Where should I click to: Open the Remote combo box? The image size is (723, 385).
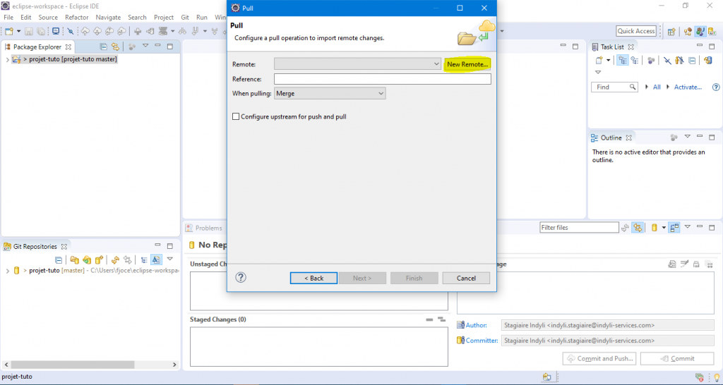tap(358, 64)
